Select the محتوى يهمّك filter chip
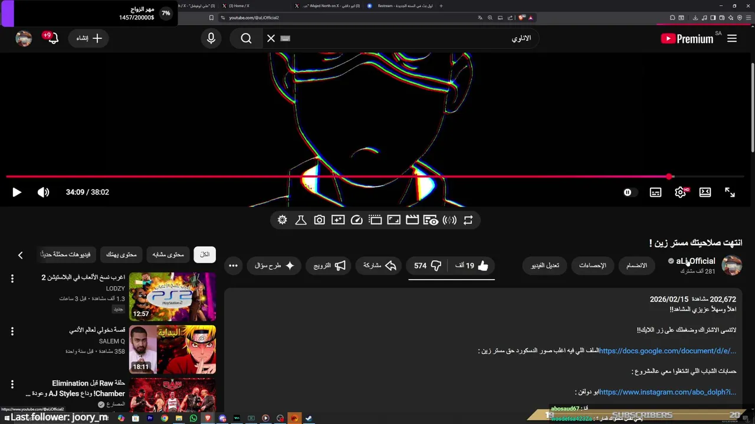This screenshot has height=424, width=755. [x=121, y=254]
